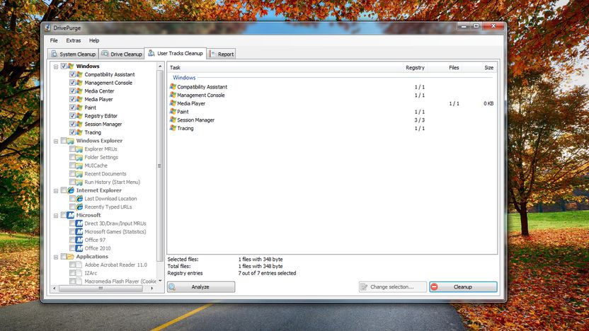Collapse the Windows tree group
The height and width of the screenshot is (331, 589).
(56, 66)
